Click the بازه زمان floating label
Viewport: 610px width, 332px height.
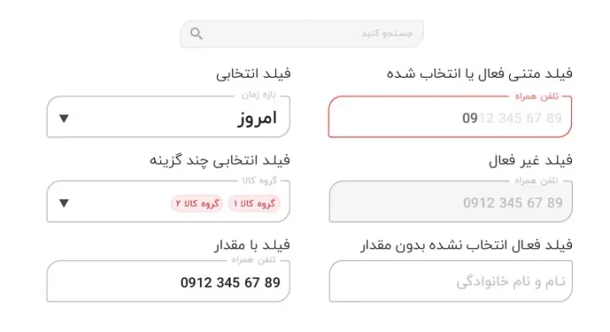click(258, 95)
